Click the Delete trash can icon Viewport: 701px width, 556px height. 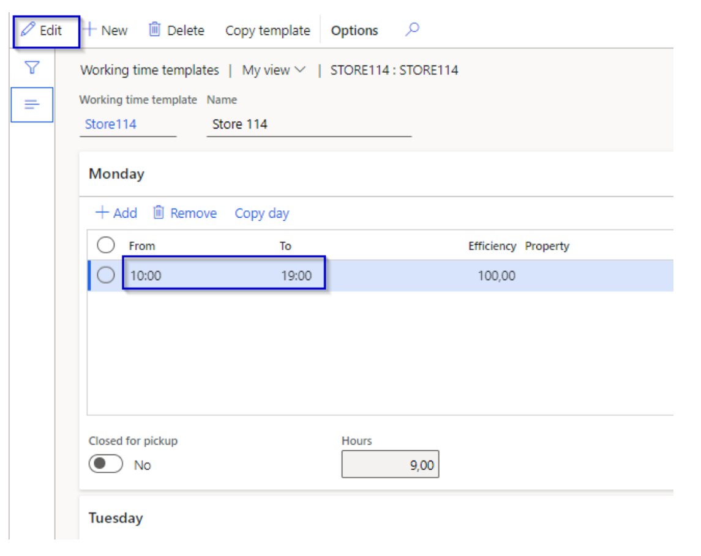[155, 30]
